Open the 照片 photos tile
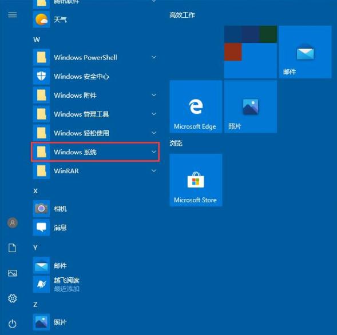Screen dimensions: 337x335 [251, 107]
